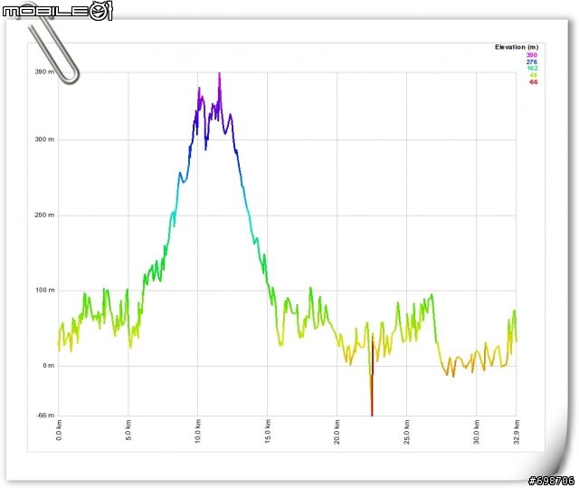
Task: Click the 15.0 km x-axis label
Action: [x=268, y=431]
